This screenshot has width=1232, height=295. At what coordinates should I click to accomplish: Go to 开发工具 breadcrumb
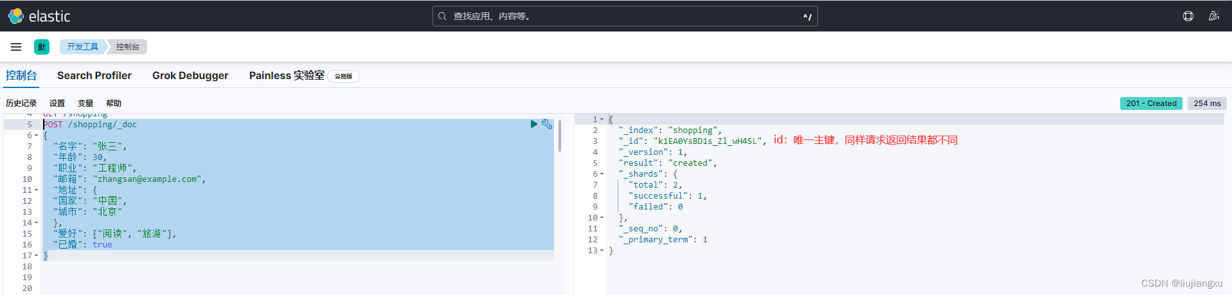coord(82,47)
